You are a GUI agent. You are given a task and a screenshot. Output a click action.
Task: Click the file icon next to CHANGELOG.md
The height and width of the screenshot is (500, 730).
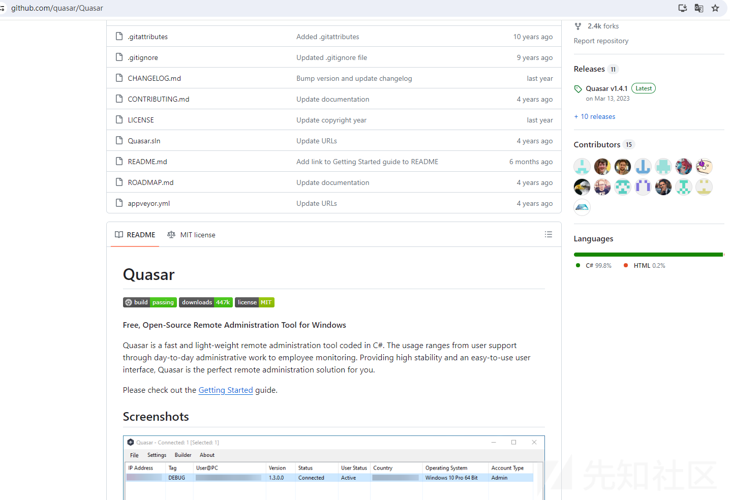click(x=119, y=78)
